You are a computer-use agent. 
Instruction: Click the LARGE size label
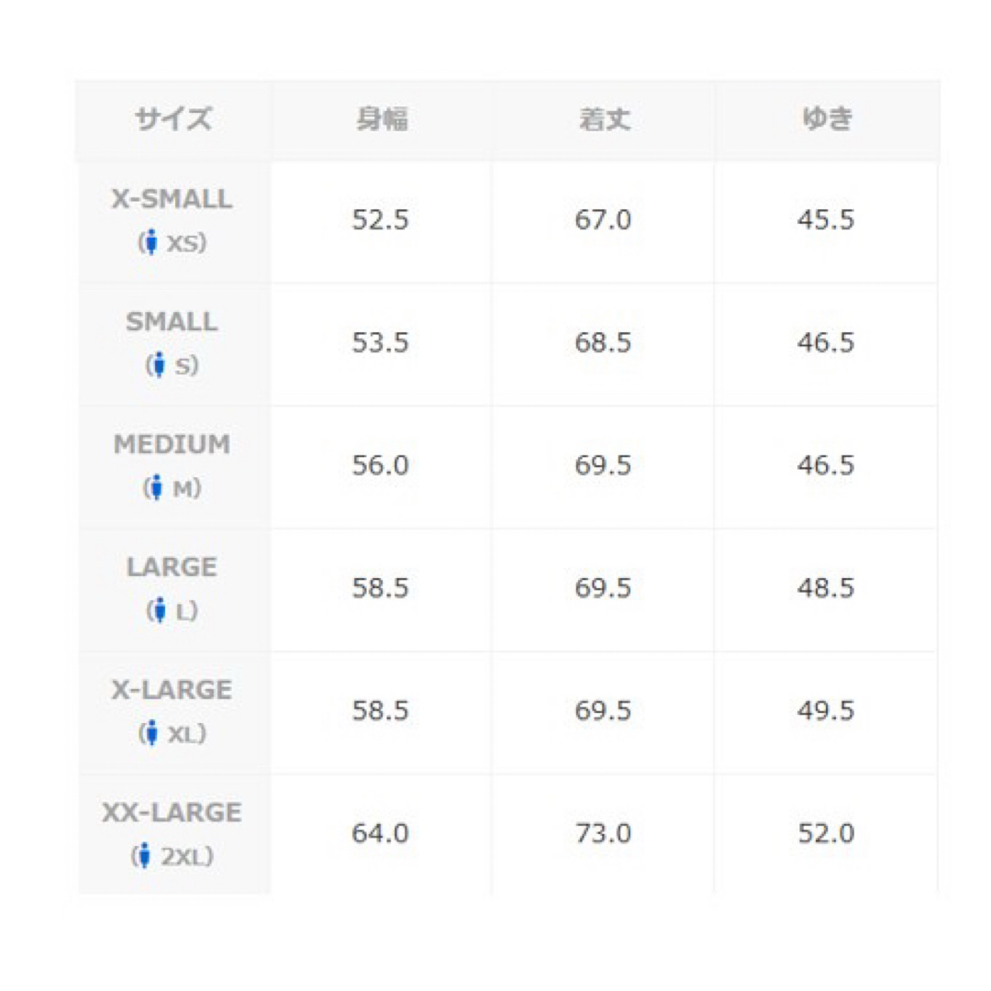point(172,567)
